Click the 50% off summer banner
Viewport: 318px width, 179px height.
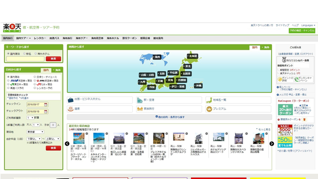pos(285,142)
